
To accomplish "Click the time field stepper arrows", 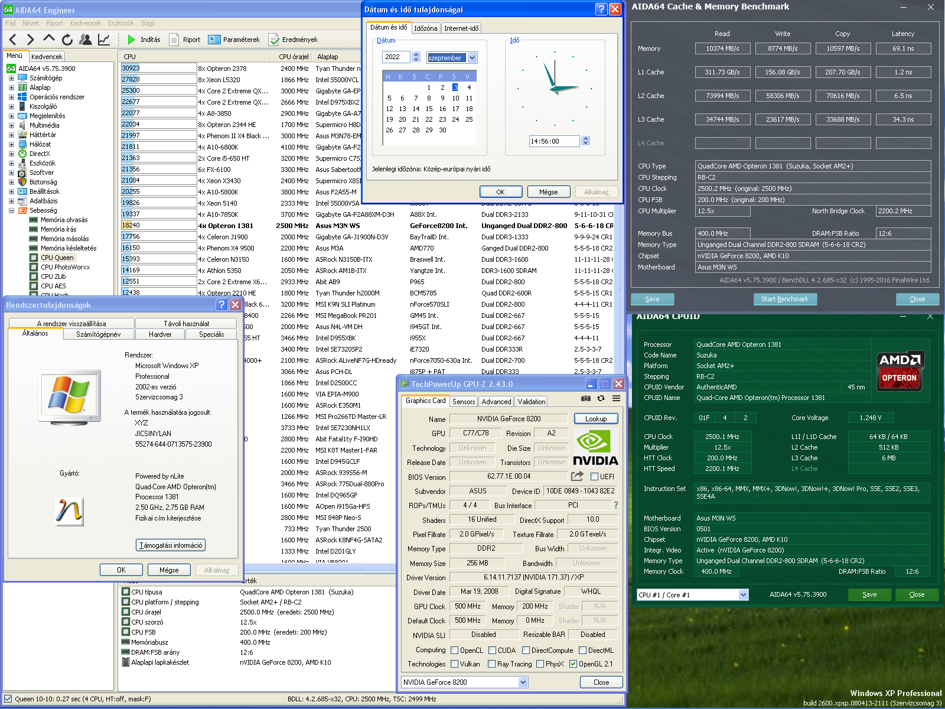I will (586, 141).
